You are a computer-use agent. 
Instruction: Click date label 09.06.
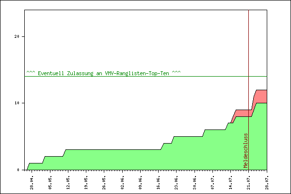(140, 183)
